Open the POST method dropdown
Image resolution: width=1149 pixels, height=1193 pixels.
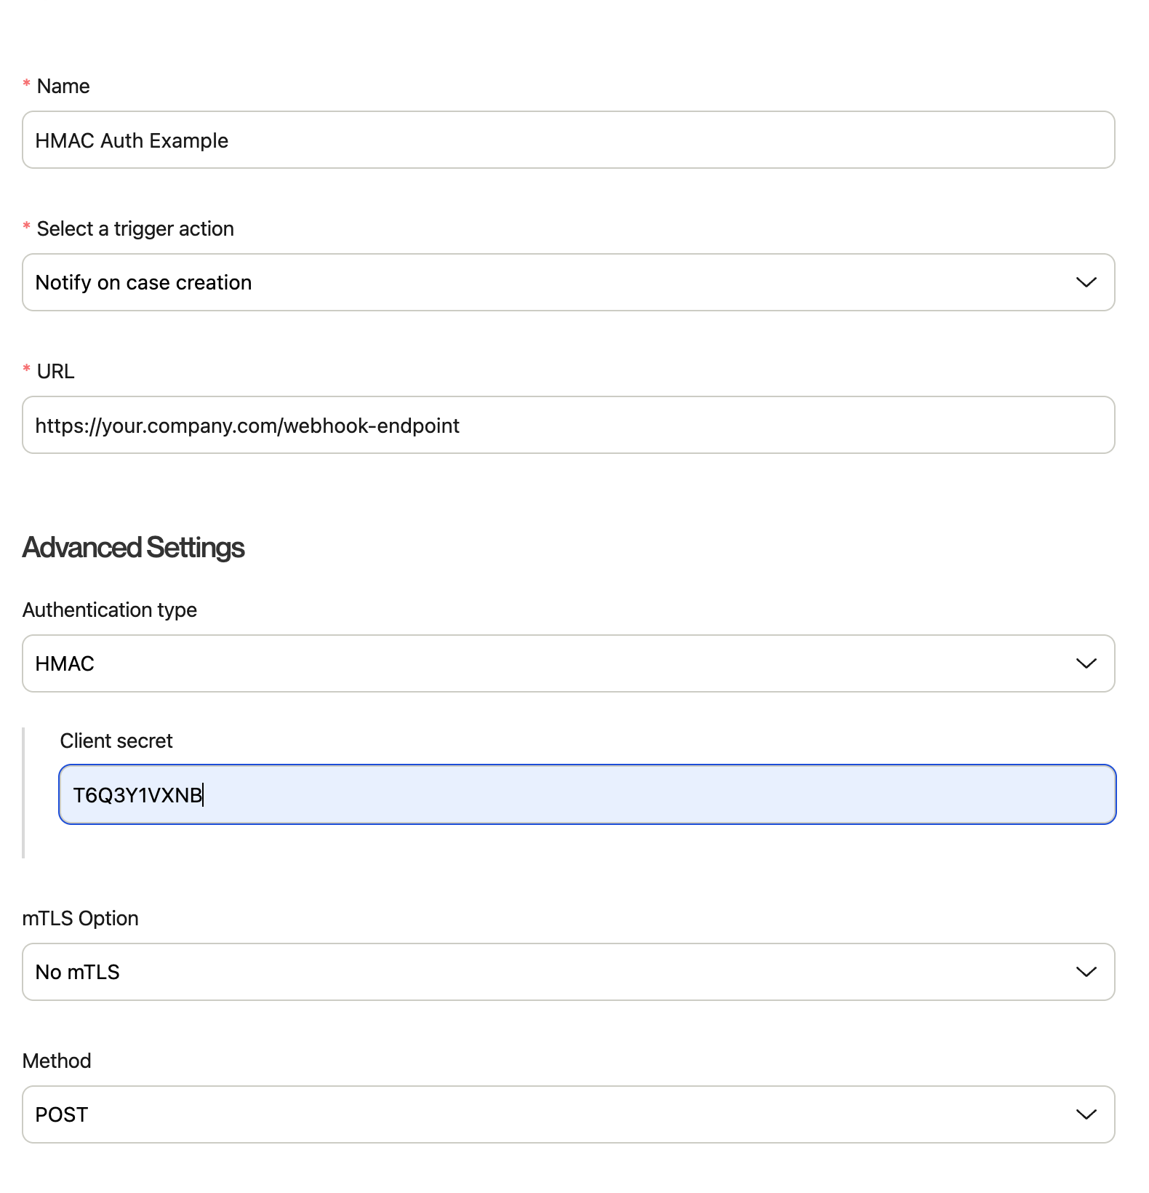567,1114
